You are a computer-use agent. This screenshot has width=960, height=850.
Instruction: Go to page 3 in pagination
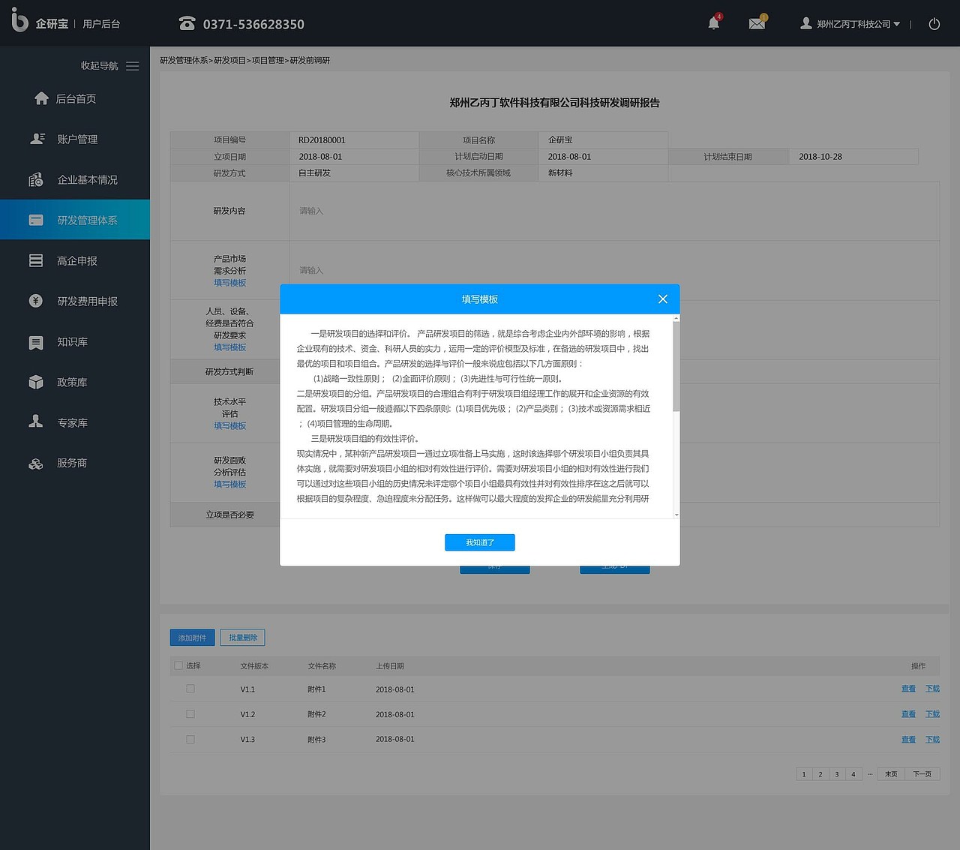pyautogui.click(x=837, y=774)
